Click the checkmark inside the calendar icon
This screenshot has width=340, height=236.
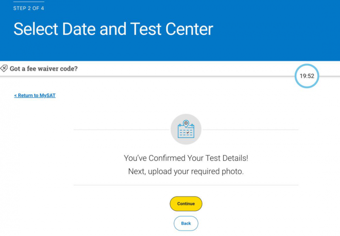click(188, 132)
